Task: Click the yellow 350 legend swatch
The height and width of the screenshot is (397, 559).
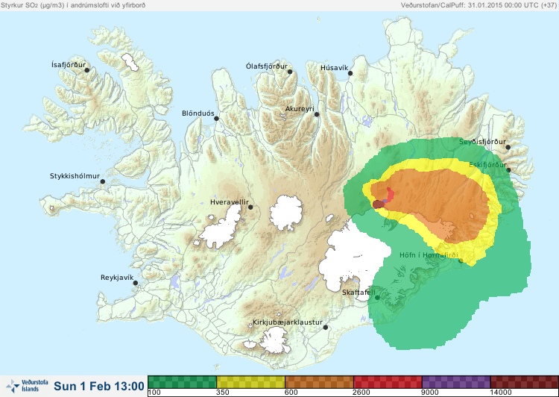Action: (250, 382)
